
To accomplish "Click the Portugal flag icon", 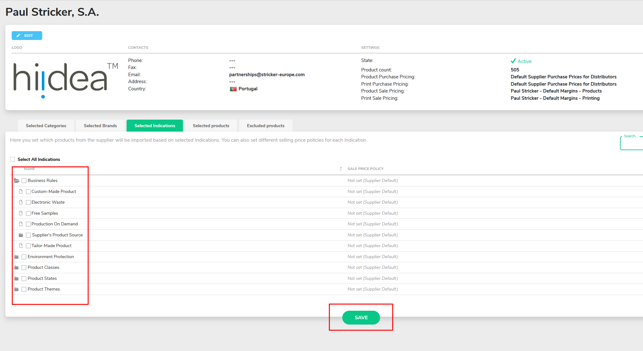I will (233, 89).
